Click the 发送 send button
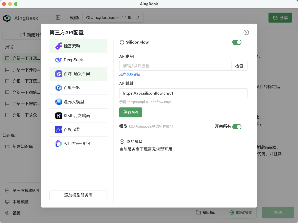This screenshot has height=223, width=298. (x=278, y=213)
